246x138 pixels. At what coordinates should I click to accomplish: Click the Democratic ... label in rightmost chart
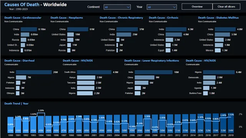tap(195, 77)
